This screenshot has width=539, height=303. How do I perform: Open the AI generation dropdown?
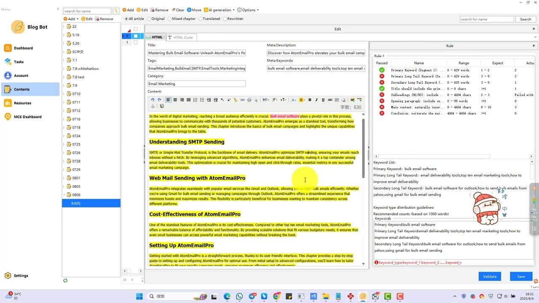[x=219, y=10]
